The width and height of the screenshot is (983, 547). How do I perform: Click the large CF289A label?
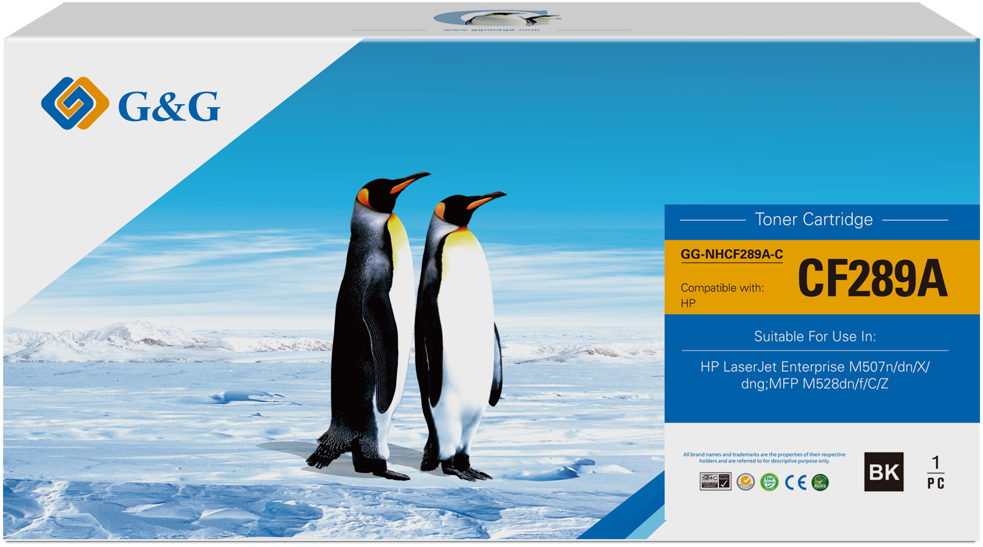872,278
